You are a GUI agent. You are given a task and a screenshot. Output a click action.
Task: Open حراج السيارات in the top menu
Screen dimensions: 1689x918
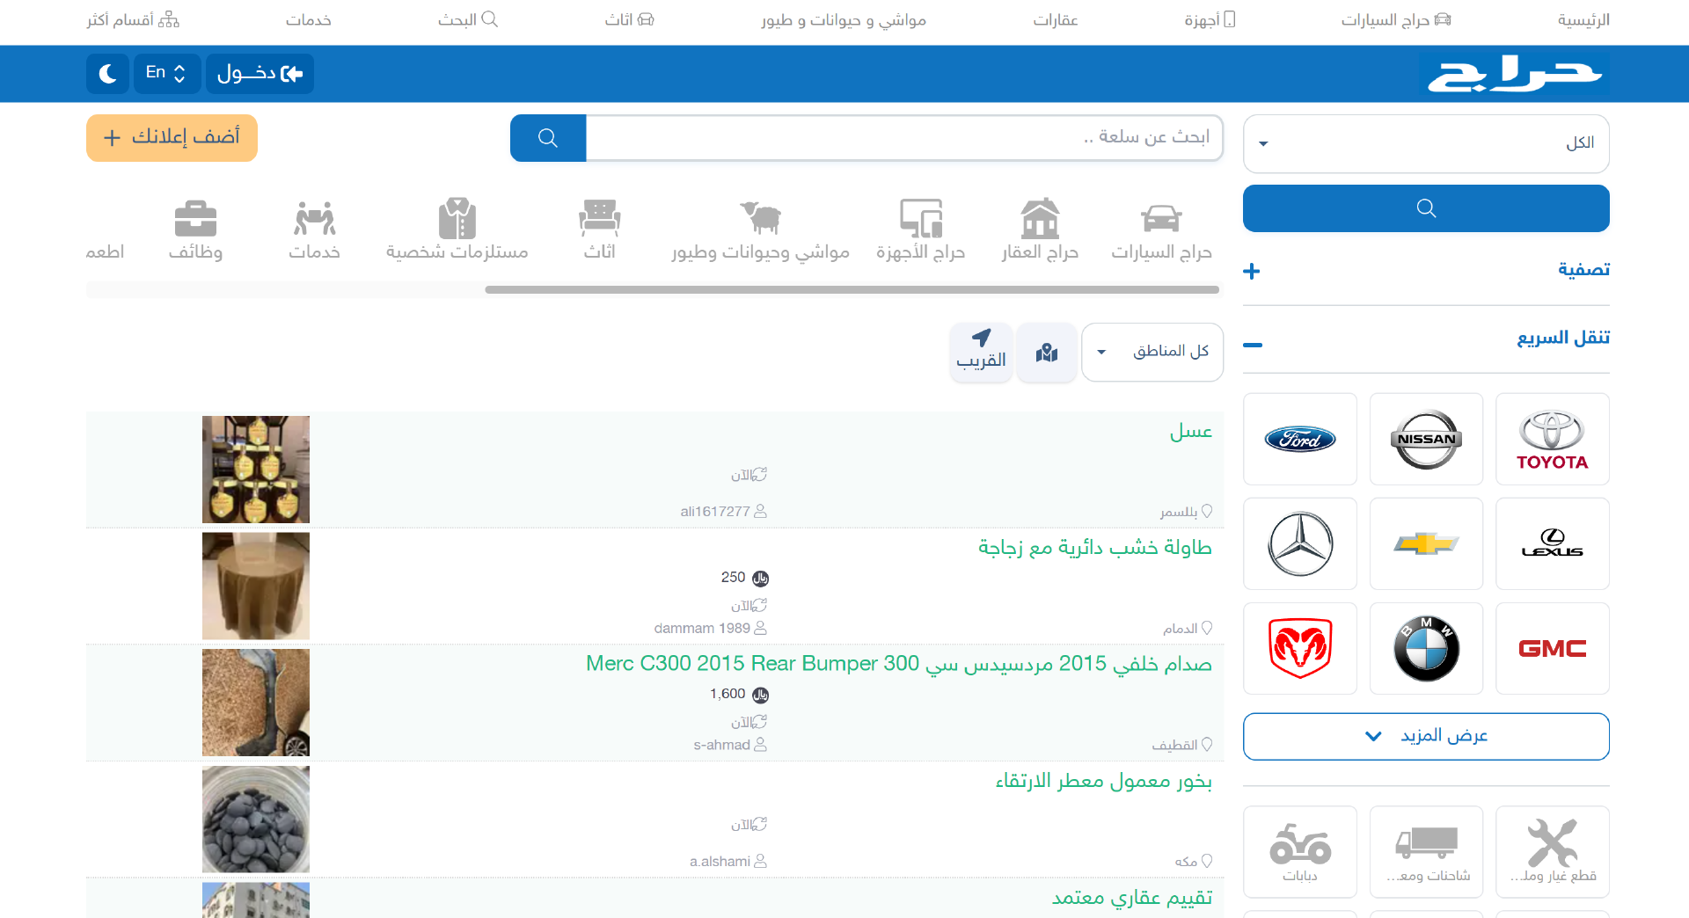tap(1396, 20)
